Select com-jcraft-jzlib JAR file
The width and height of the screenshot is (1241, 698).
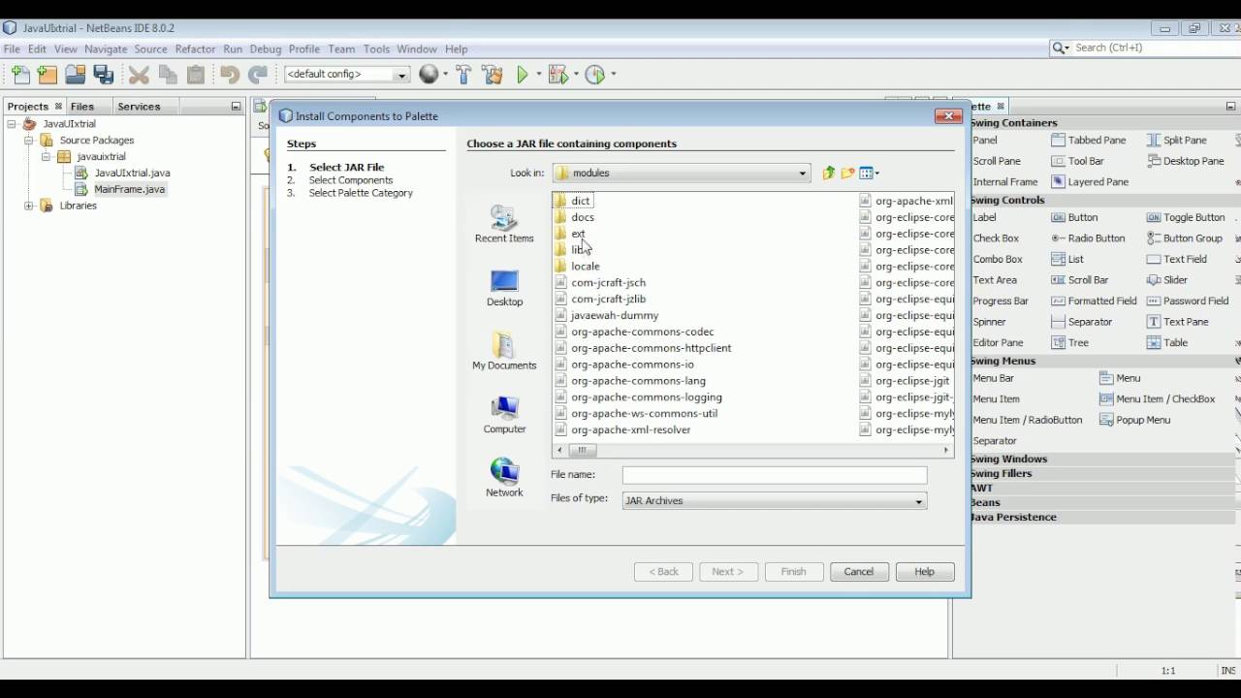(601, 300)
